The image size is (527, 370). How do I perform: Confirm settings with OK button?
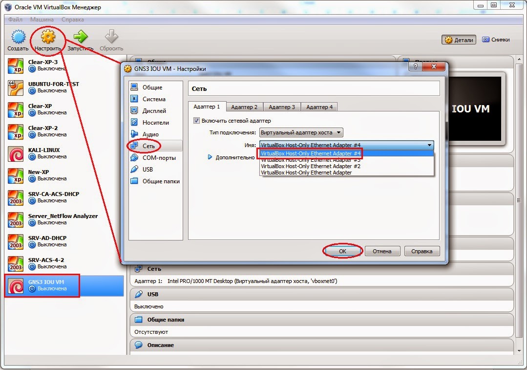[342, 251]
